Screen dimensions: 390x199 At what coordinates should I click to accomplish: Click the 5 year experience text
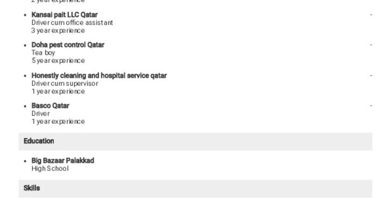click(x=58, y=61)
